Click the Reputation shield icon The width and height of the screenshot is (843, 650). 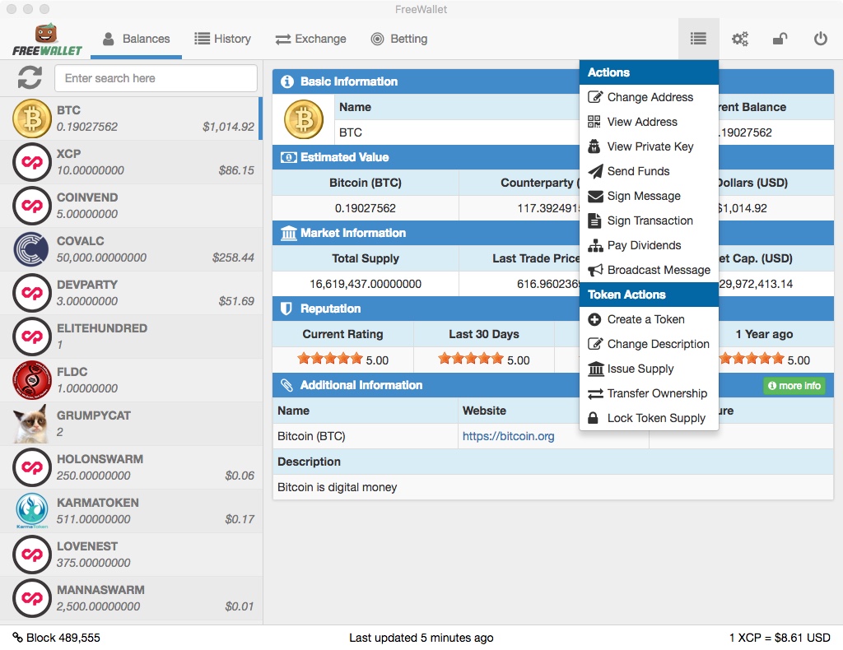tap(286, 309)
